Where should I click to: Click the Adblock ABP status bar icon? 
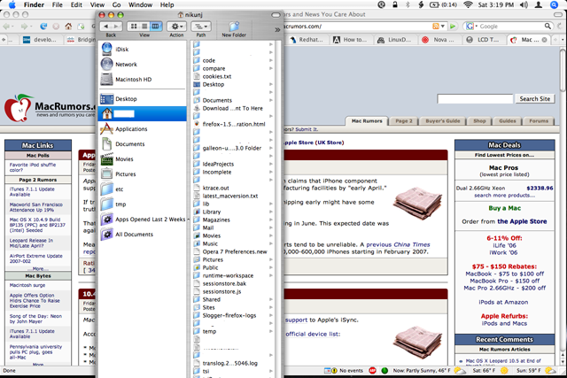click(x=372, y=370)
